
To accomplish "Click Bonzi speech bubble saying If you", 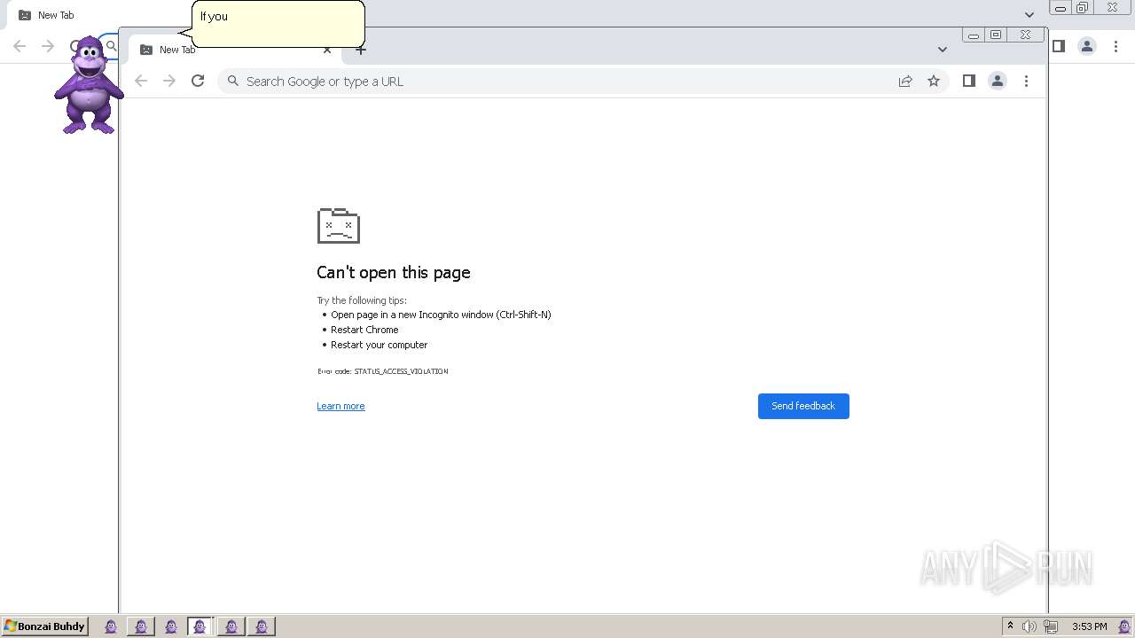I will pos(278,24).
